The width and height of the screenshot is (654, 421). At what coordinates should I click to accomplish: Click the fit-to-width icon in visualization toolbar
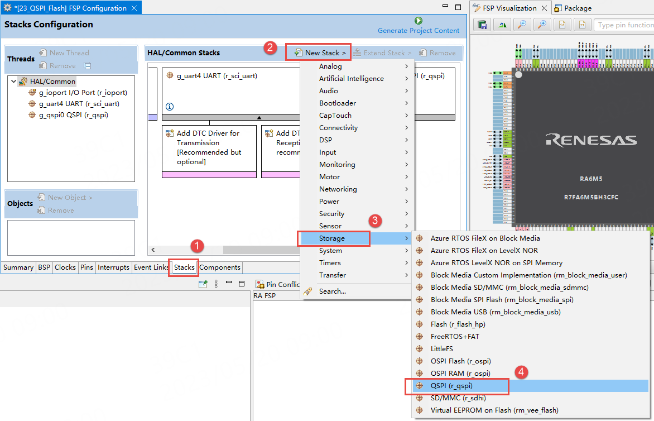(582, 25)
